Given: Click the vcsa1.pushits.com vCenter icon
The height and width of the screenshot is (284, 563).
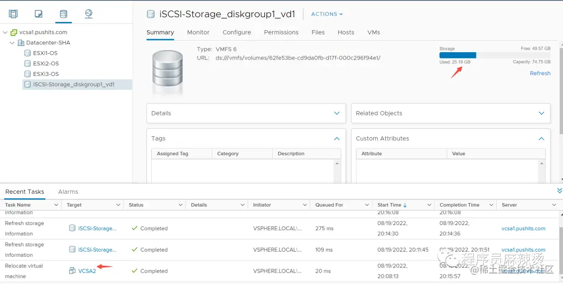Looking at the screenshot, I should click(14, 32).
